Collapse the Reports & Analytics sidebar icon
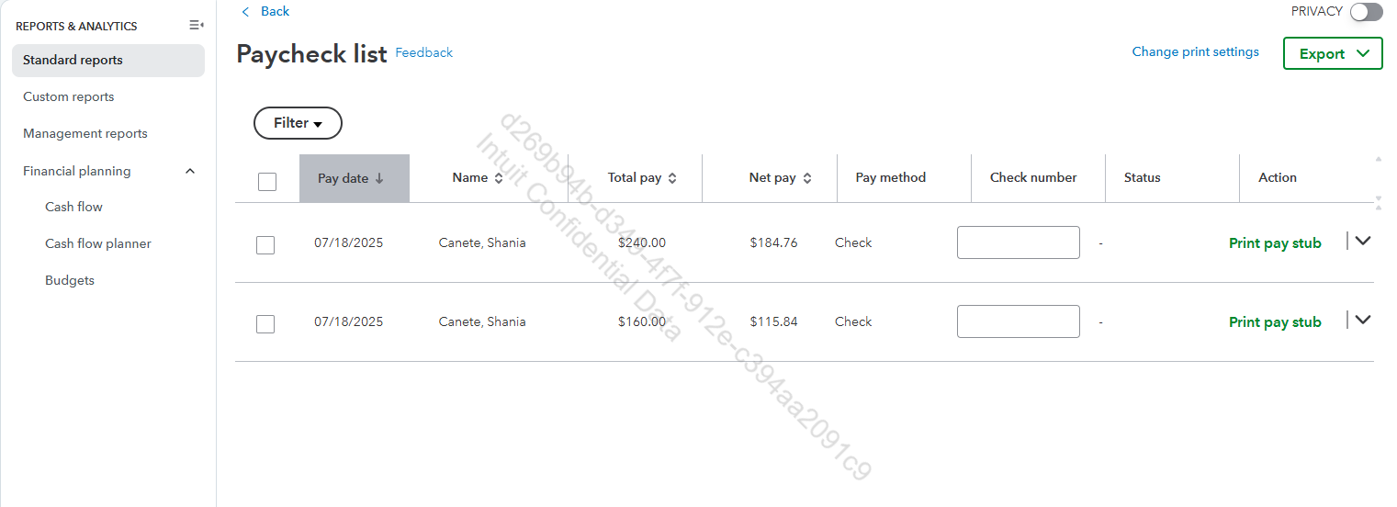This screenshot has height=507, width=1397. pyautogui.click(x=196, y=26)
